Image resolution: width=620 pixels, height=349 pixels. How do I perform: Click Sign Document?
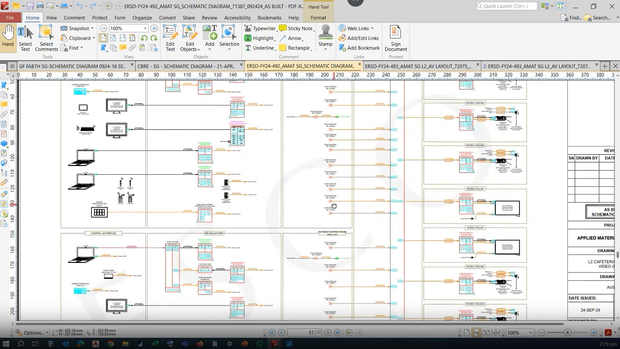[x=396, y=38]
